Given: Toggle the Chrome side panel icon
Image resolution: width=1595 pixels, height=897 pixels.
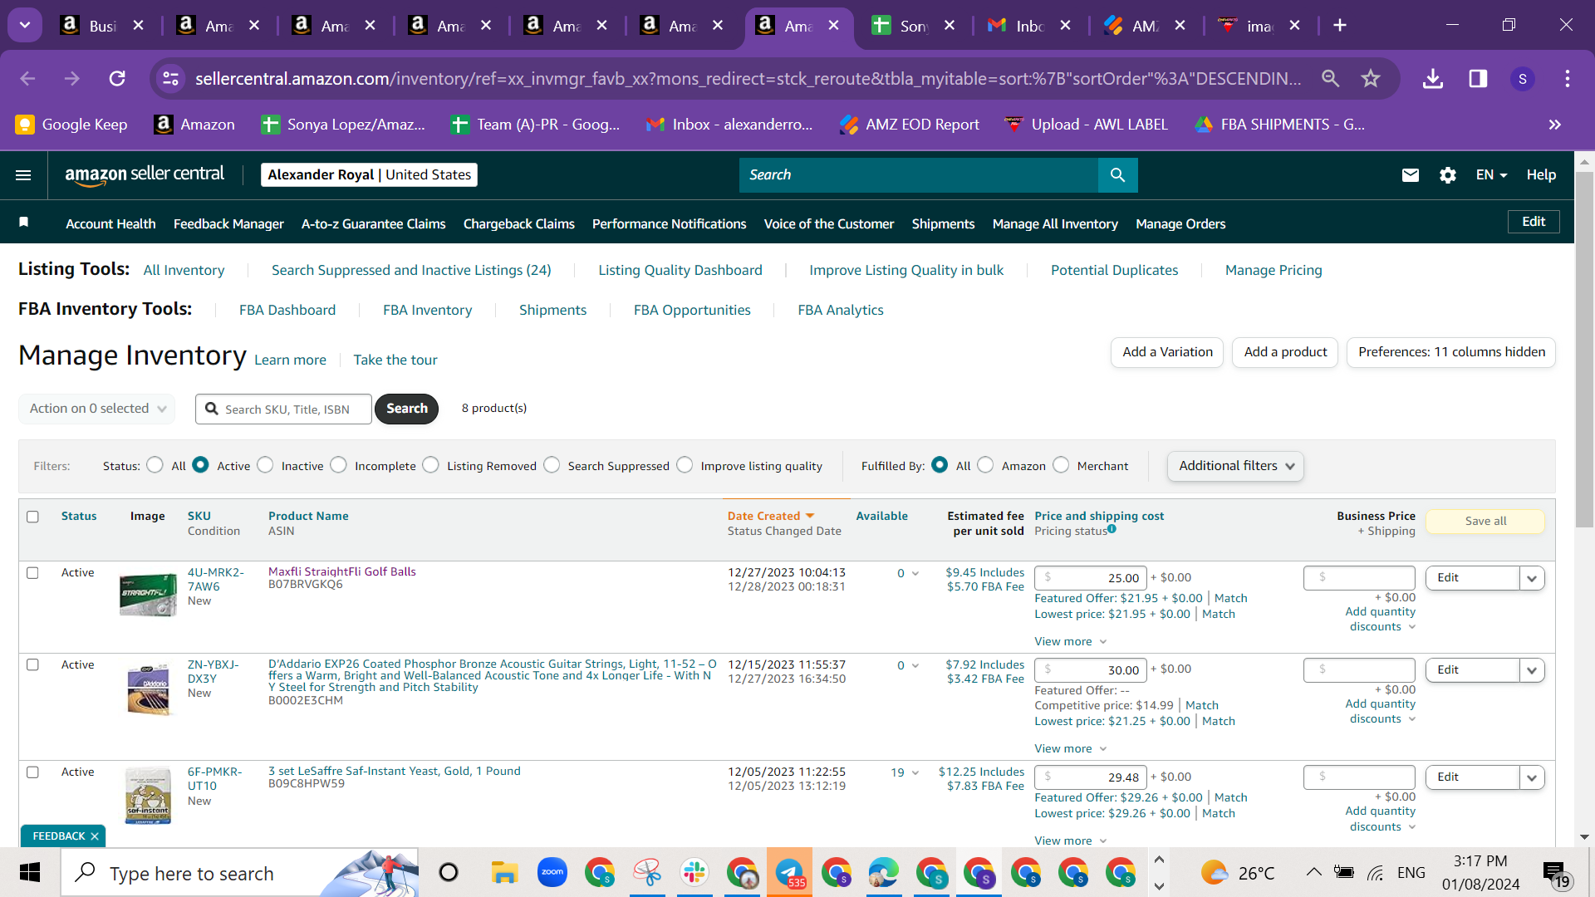Looking at the screenshot, I should [1478, 79].
